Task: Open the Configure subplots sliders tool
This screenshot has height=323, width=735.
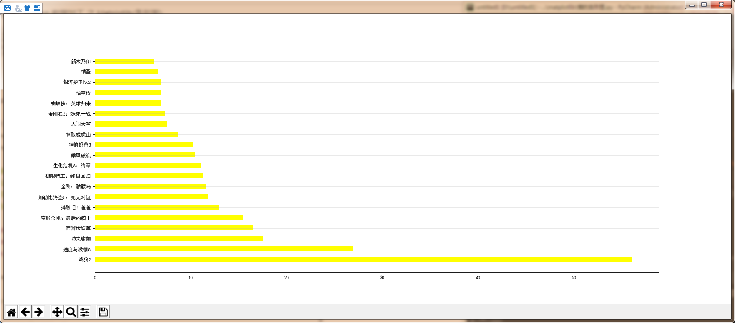Action: [x=85, y=312]
